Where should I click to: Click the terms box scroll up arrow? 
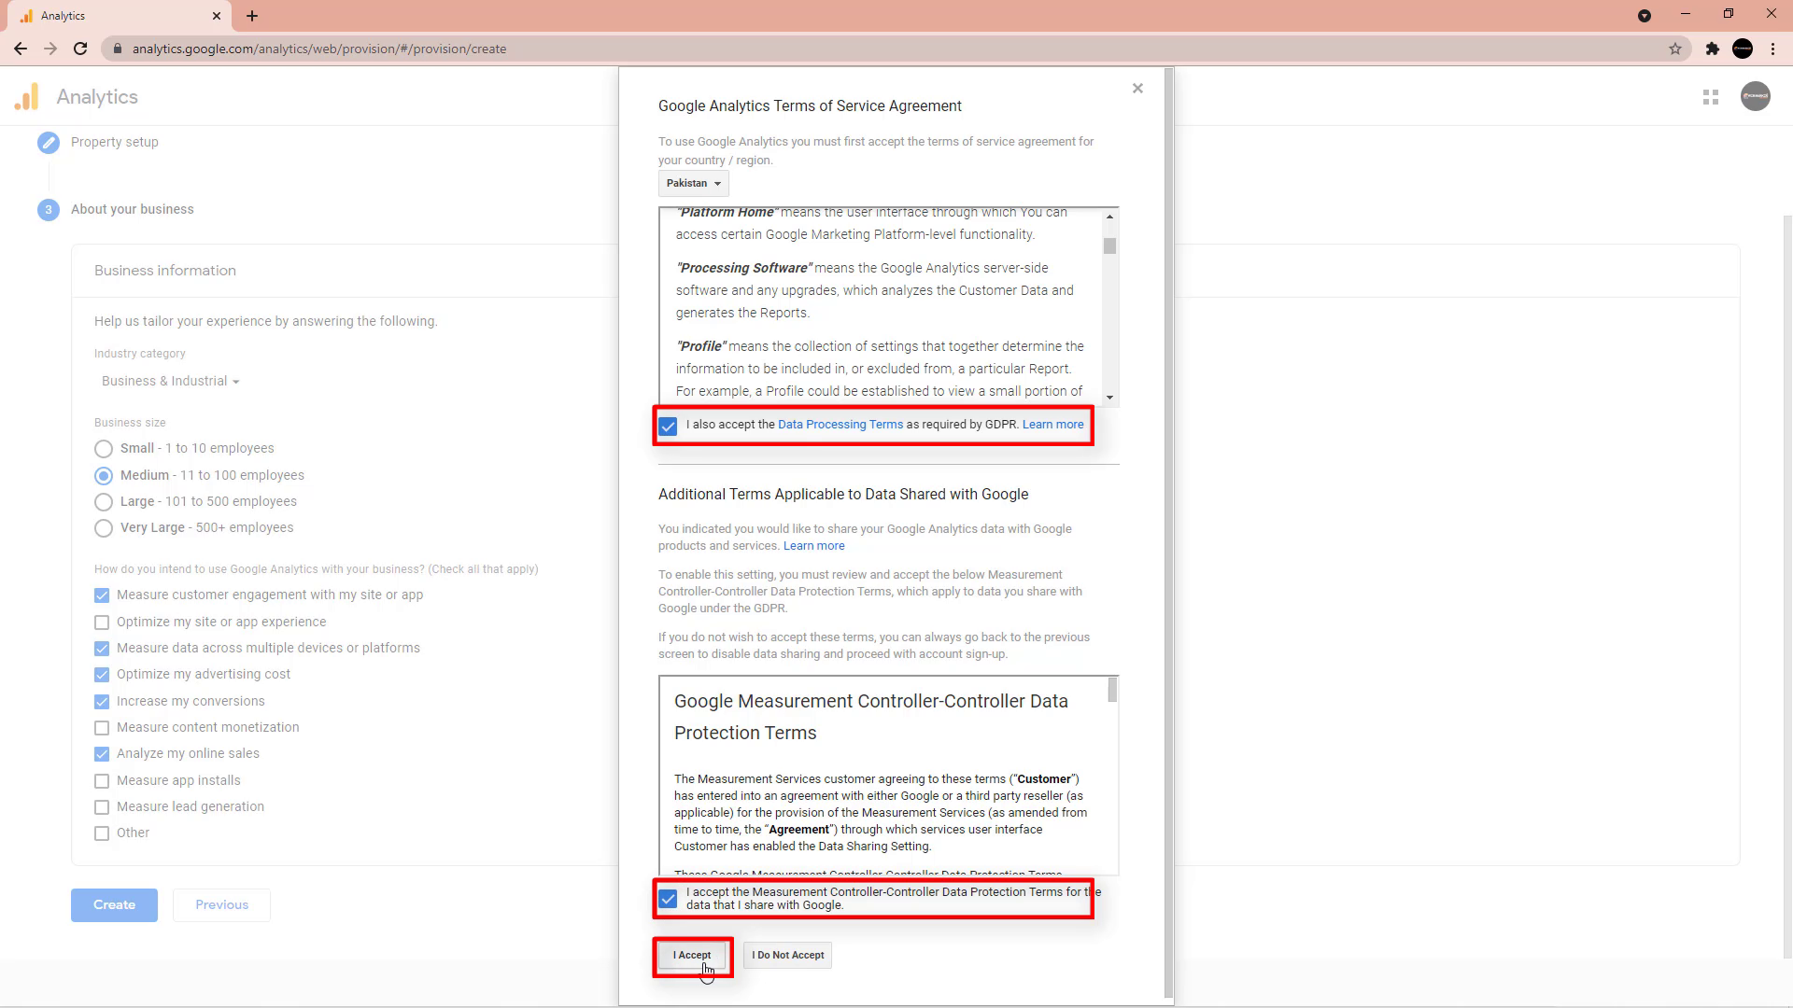click(x=1109, y=217)
